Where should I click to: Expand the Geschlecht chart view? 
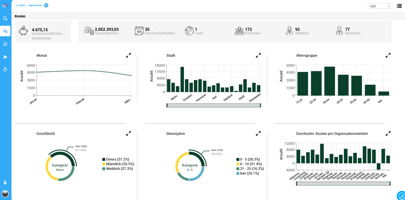tap(129, 133)
